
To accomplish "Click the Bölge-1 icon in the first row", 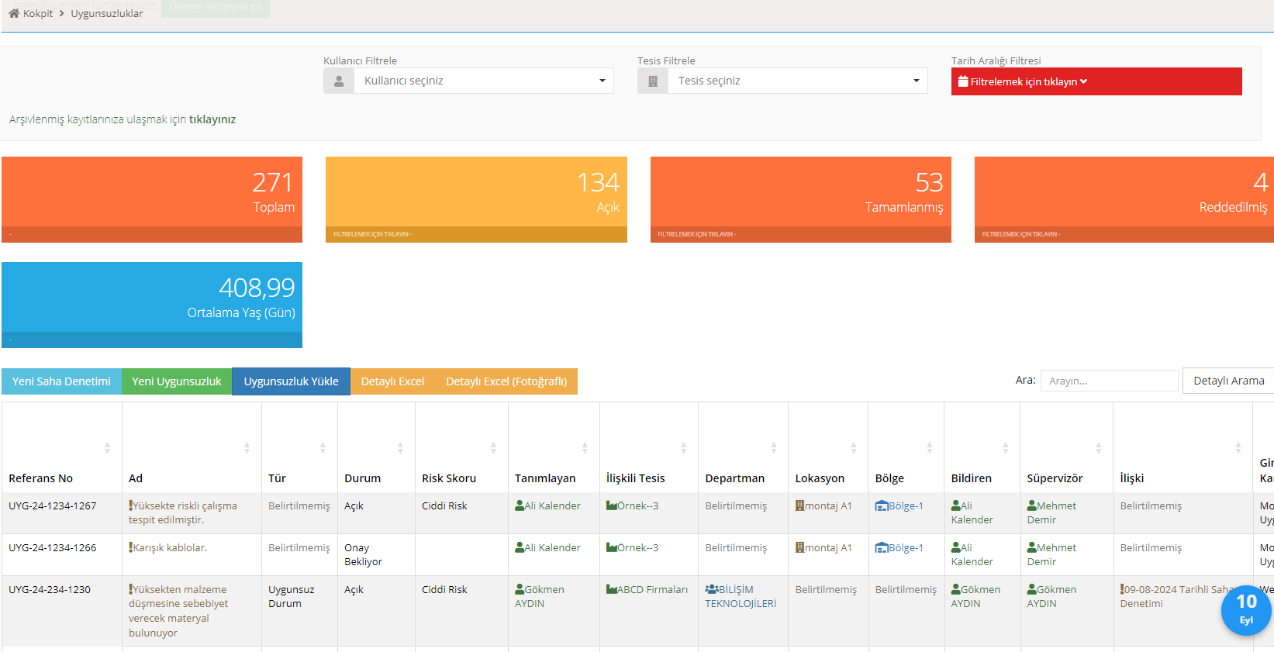I will (882, 506).
